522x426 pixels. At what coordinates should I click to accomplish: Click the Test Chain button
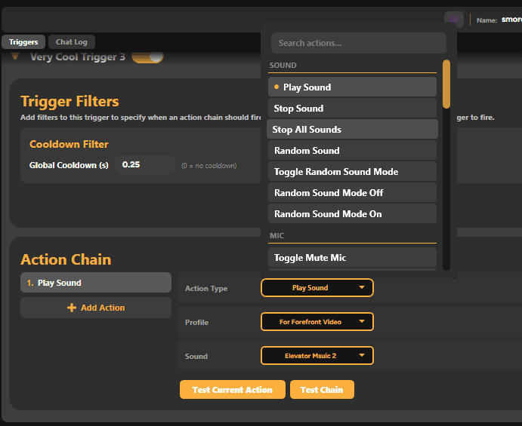(322, 390)
